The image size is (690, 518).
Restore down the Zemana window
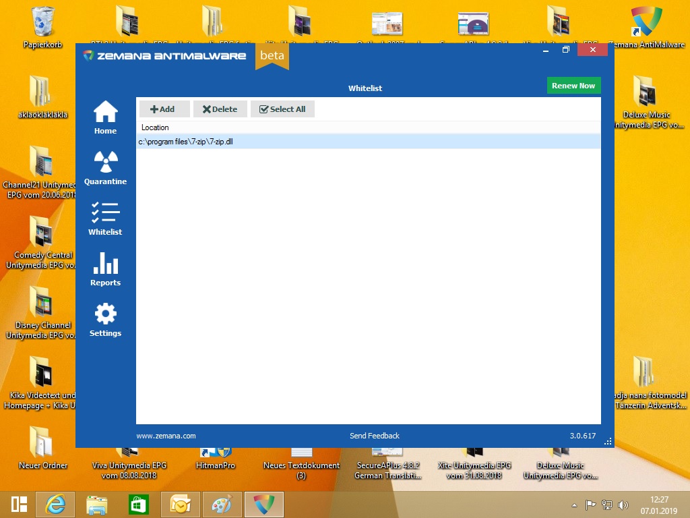tap(566, 50)
